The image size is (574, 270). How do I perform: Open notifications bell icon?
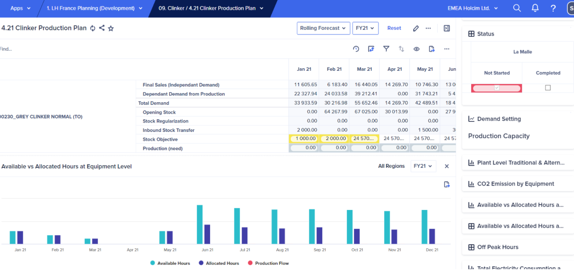coord(535,8)
